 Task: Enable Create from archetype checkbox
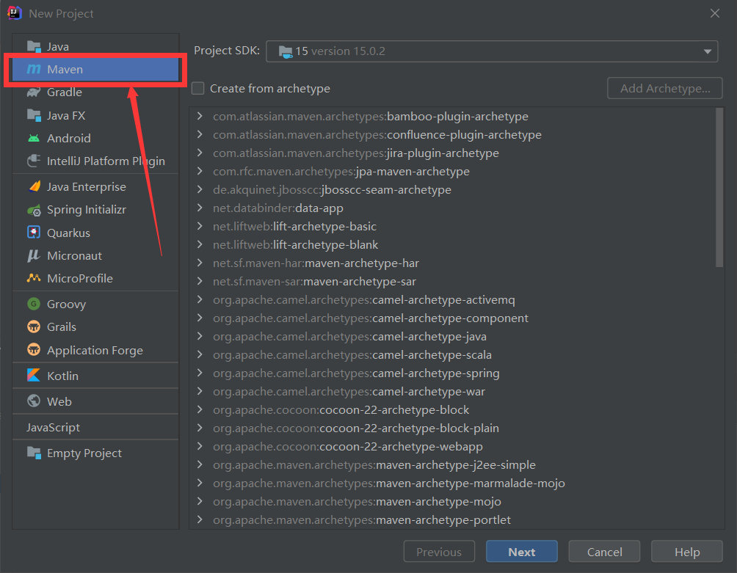[x=198, y=88]
